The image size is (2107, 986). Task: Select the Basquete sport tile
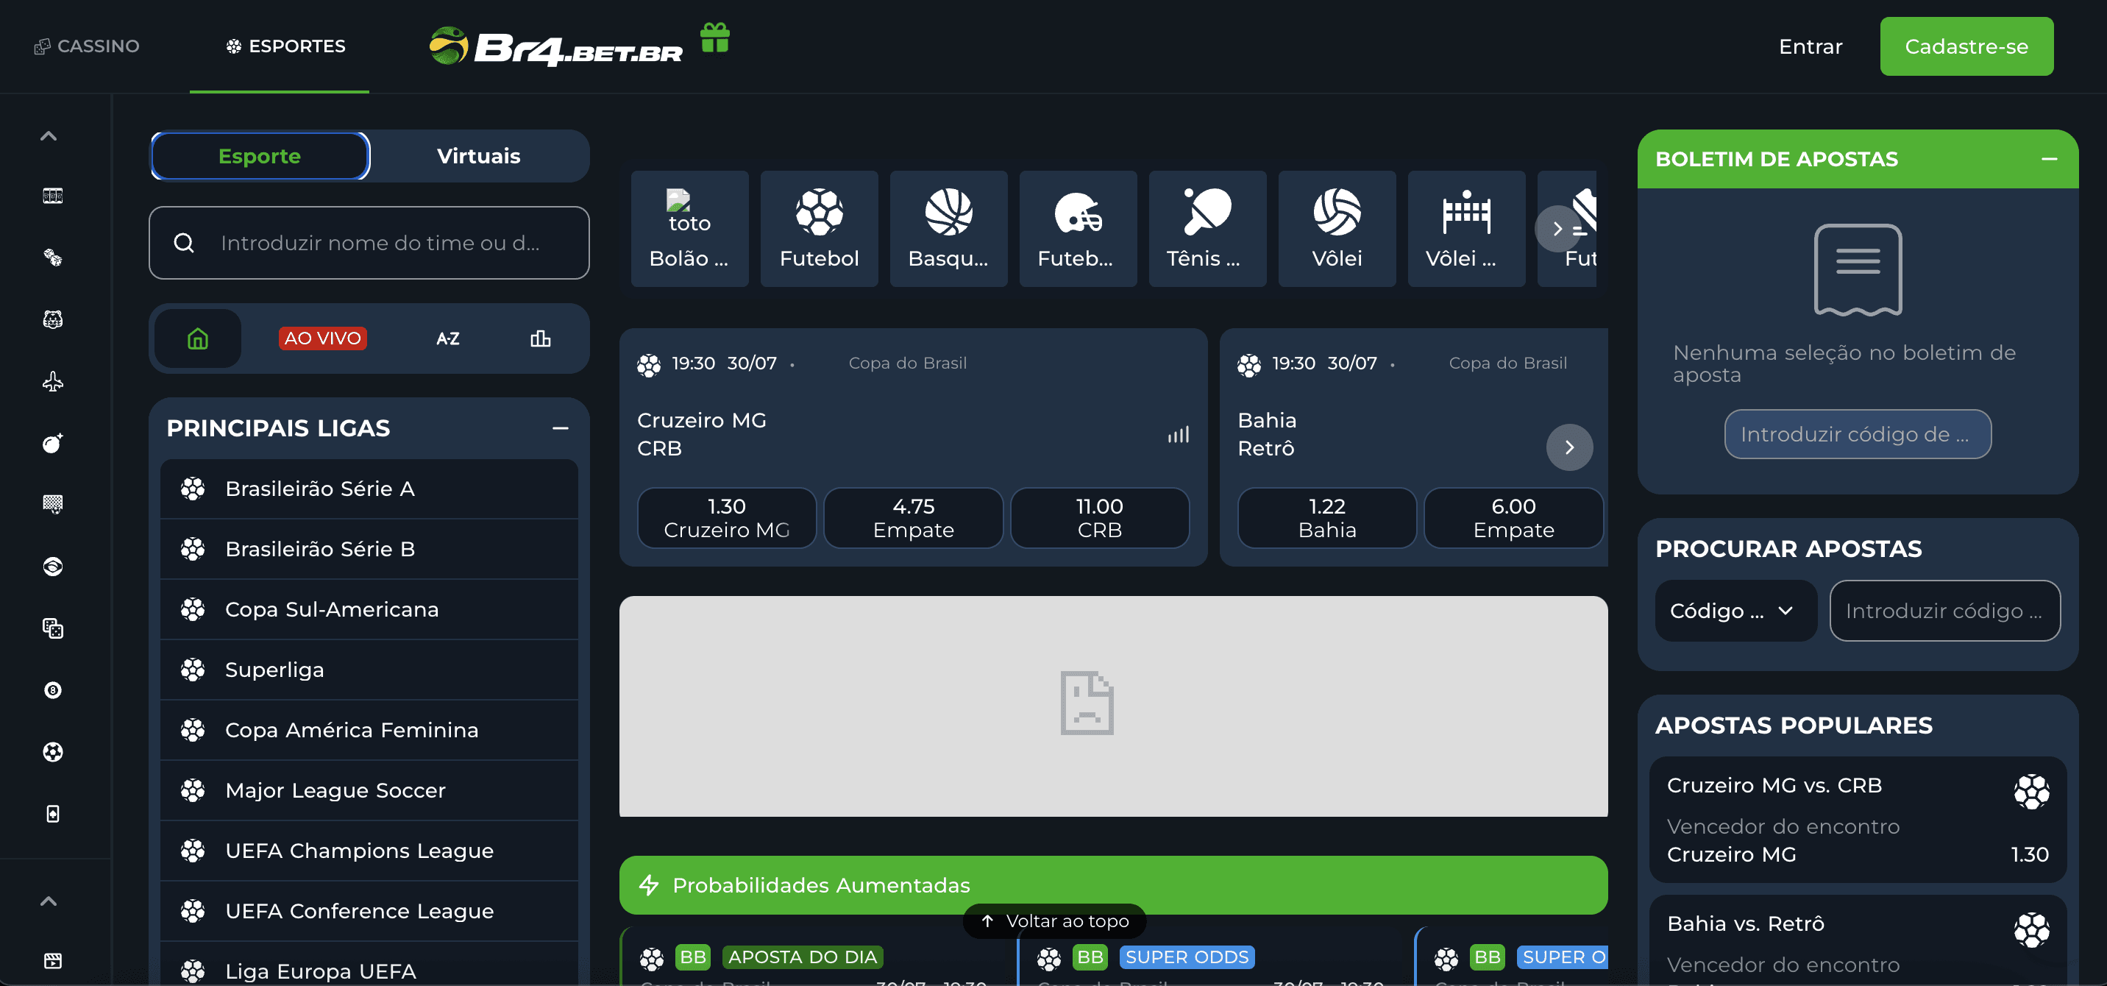point(948,228)
